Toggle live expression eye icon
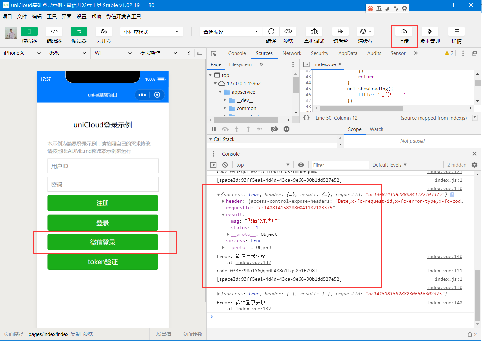The height and width of the screenshot is (341, 482). click(301, 165)
